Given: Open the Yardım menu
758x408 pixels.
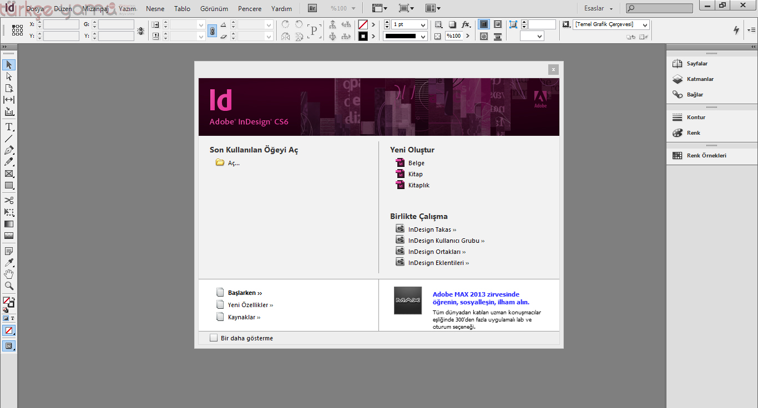Looking at the screenshot, I should [x=281, y=9].
